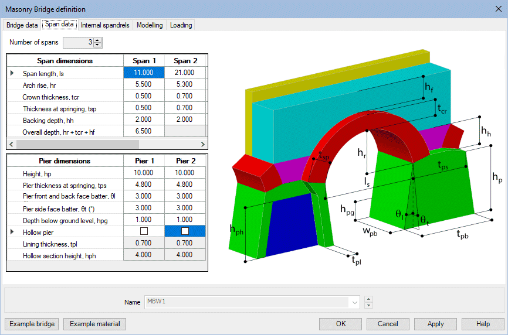
Task: Click row marker beside Span length
Action: (12, 73)
